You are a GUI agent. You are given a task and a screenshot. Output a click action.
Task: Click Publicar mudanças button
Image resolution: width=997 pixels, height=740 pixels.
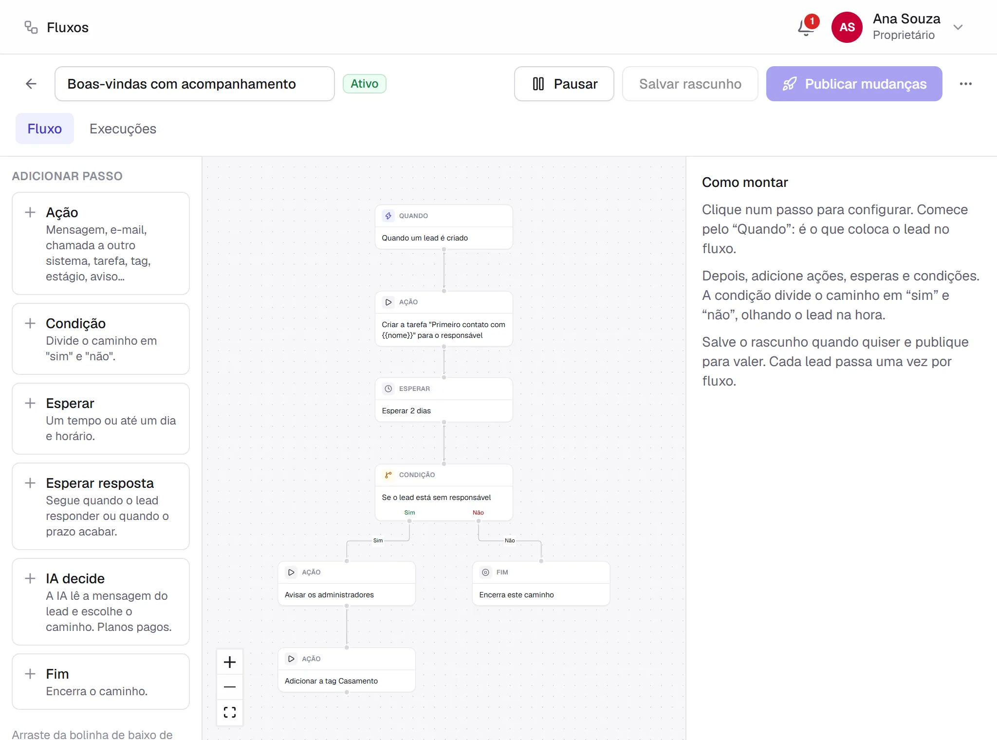coord(854,84)
